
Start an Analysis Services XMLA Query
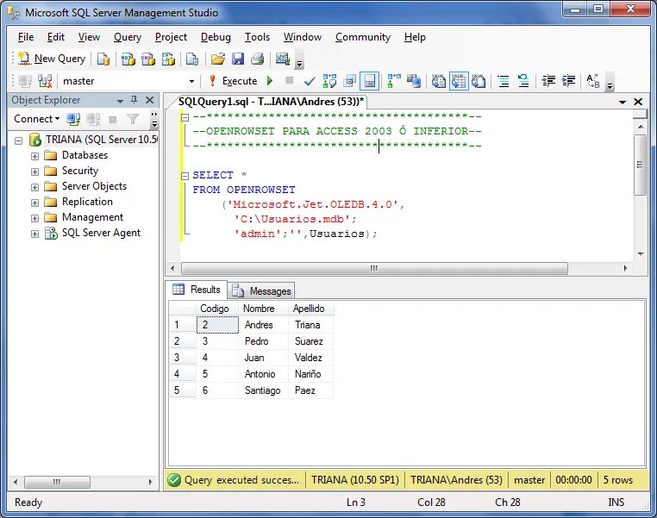(168, 59)
